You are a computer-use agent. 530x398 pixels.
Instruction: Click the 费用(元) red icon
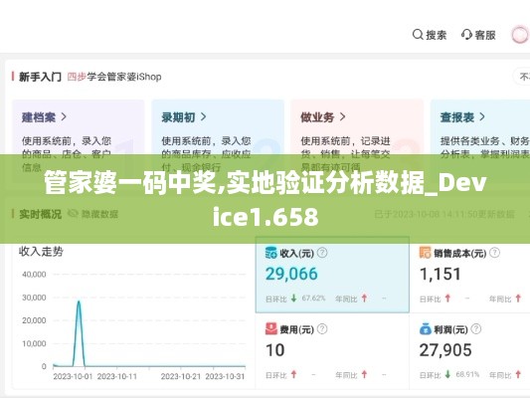click(271, 328)
